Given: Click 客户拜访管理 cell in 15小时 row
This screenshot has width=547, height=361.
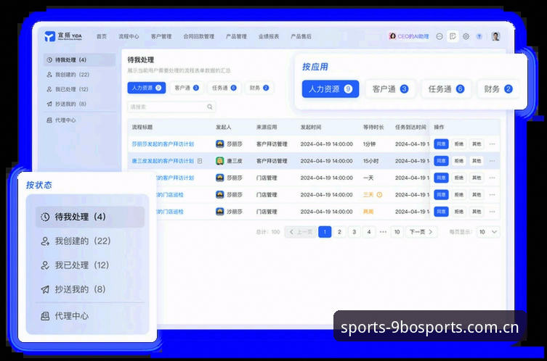Looking at the screenshot, I should pyautogui.click(x=272, y=161).
